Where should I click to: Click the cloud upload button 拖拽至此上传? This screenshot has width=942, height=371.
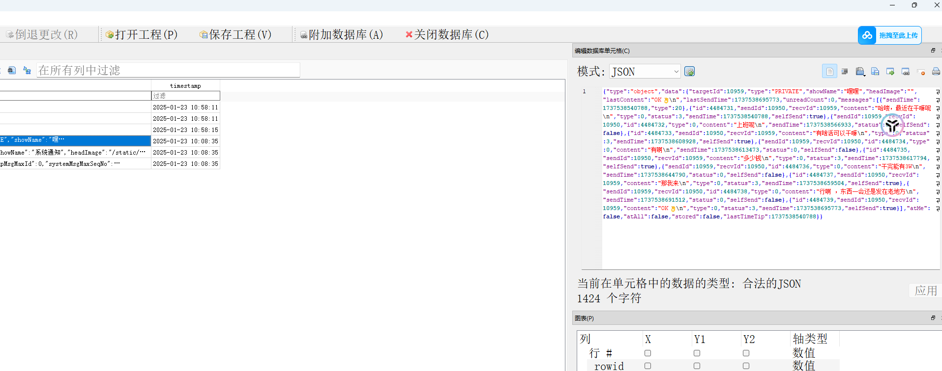[x=889, y=35]
